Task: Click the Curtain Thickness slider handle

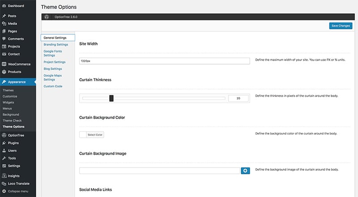Action: point(111,98)
